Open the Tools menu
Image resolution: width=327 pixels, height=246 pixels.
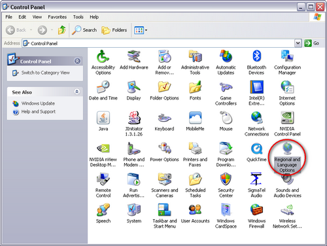[x=78, y=17]
